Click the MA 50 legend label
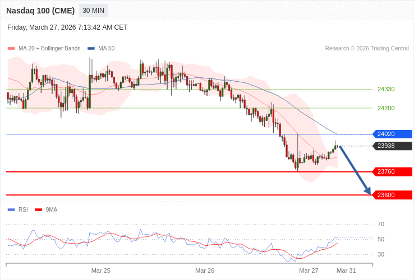The height and width of the screenshot is (280, 414). click(x=107, y=49)
